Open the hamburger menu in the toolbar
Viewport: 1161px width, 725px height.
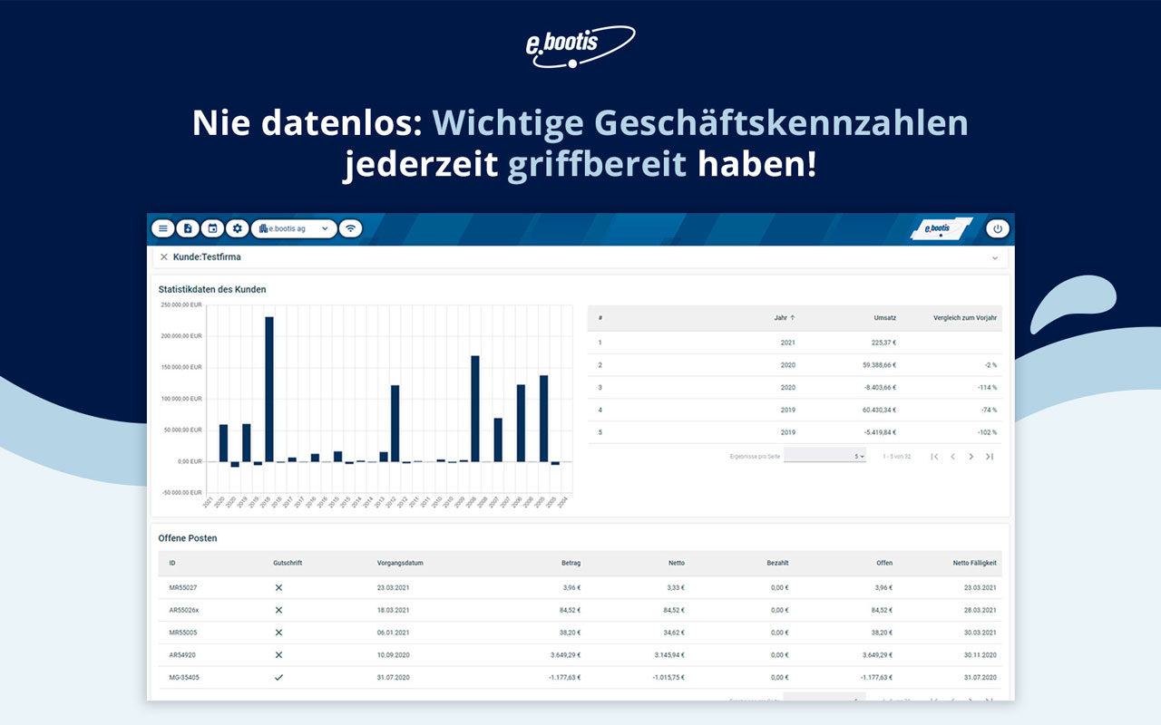click(163, 228)
